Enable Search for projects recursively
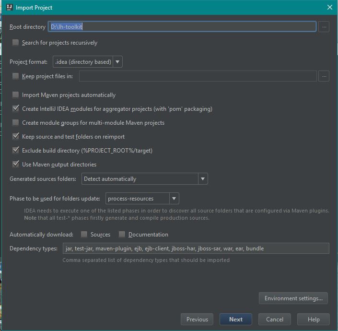This screenshot has height=331, width=338. coord(15,42)
